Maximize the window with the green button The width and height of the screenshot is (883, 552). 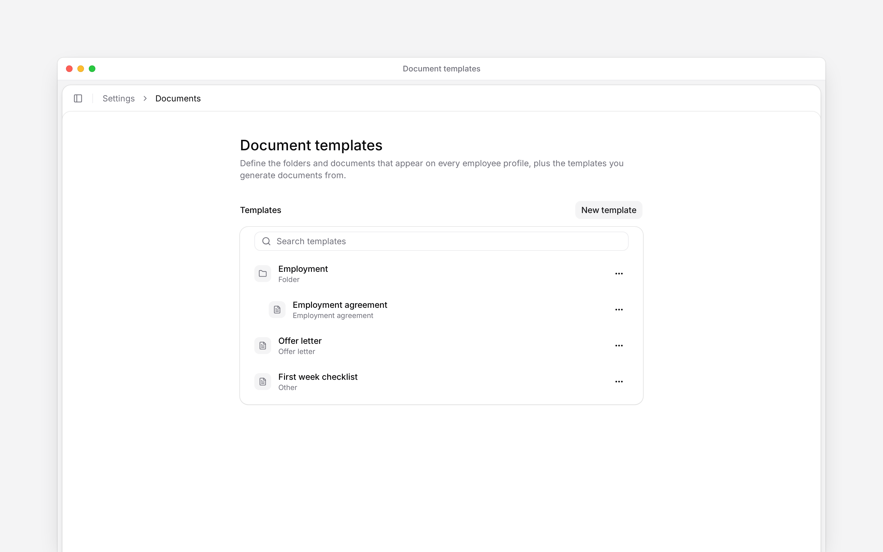(92, 69)
